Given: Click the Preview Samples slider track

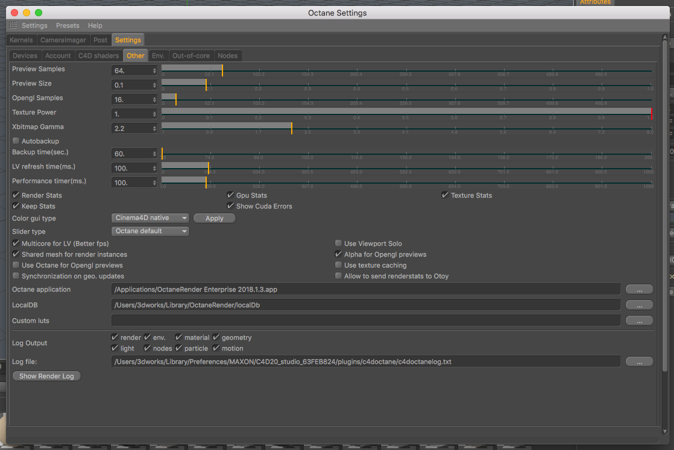Looking at the screenshot, I should pyautogui.click(x=407, y=70).
